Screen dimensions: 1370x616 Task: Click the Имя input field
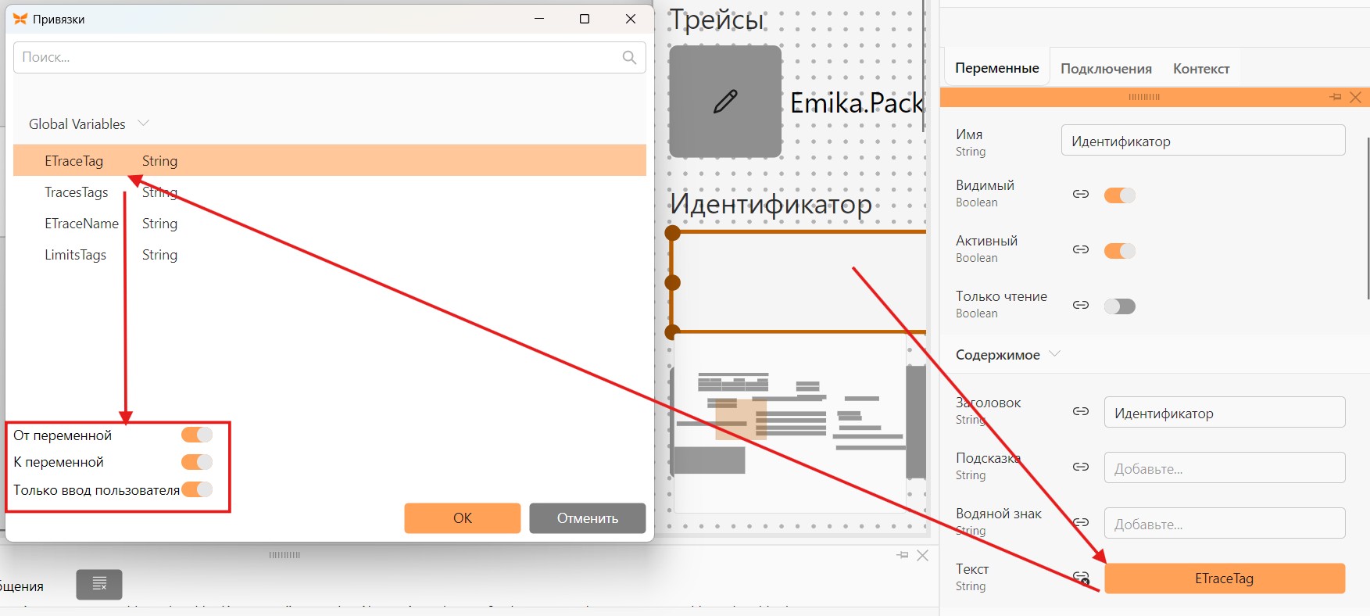coord(1204,141)
